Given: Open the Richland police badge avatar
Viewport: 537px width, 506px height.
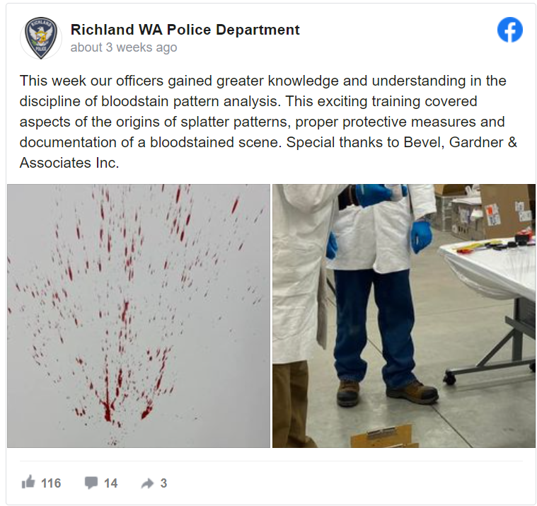Looking at the screenshot, I should click(41, 38).
